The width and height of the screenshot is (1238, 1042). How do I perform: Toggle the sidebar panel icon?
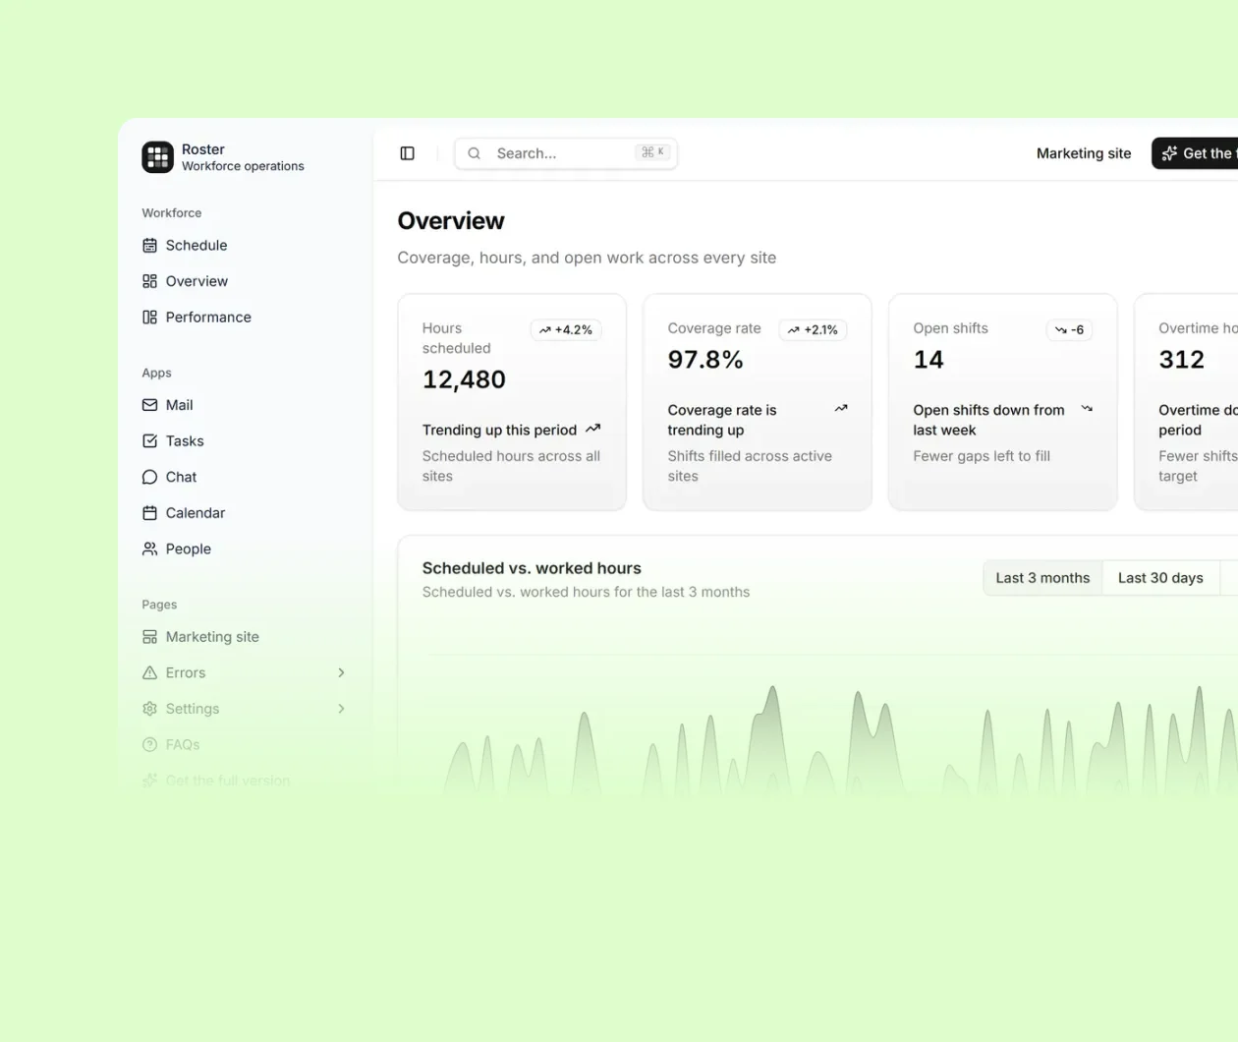click(408, 153)
